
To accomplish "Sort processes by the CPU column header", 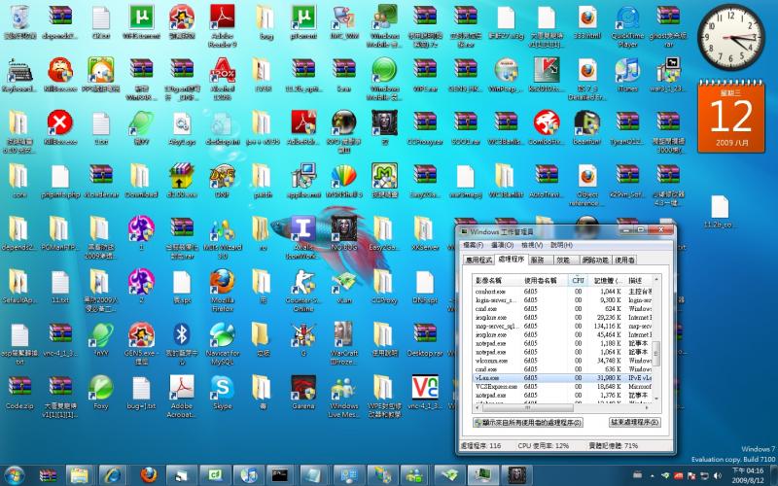I will (x=578, y=280).
